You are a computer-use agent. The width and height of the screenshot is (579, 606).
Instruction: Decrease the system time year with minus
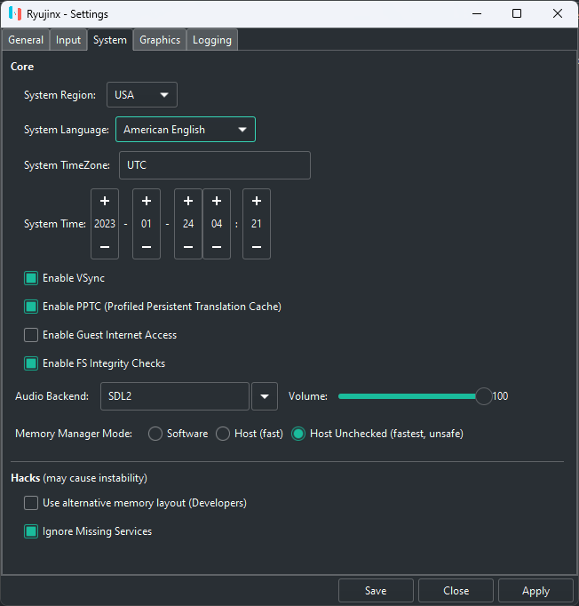click(105, 247)
